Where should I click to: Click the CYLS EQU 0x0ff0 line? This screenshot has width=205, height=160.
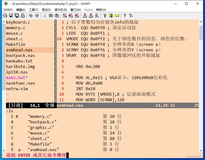point(101,28)
